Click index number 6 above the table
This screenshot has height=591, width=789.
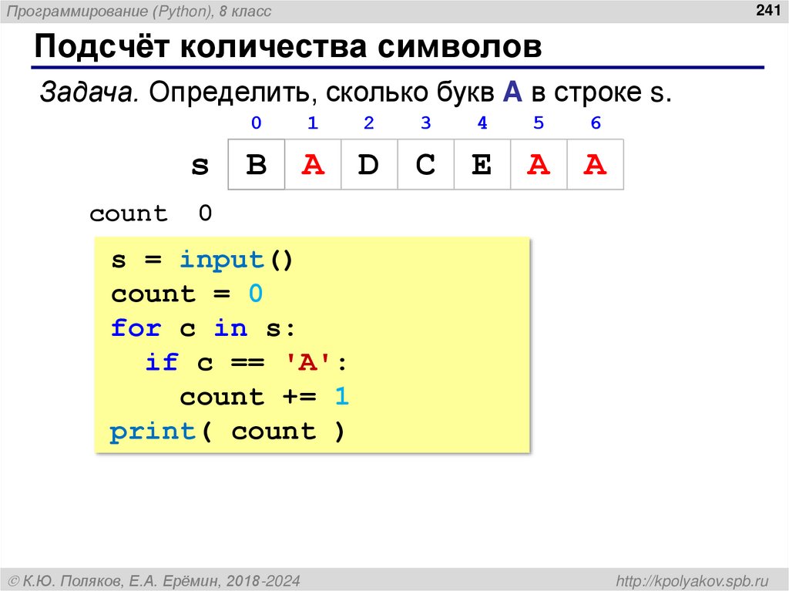point(595,123)
